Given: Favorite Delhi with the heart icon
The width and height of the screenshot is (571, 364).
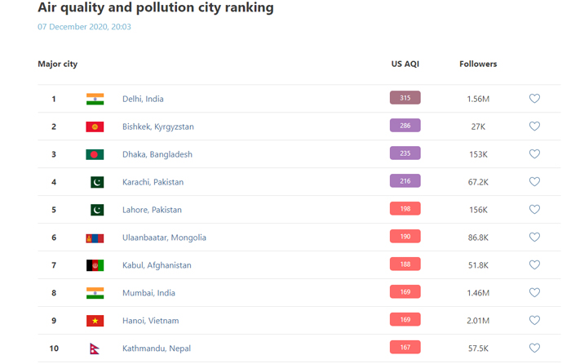Looking at the screenshot, I should click(x=534, y=99).
